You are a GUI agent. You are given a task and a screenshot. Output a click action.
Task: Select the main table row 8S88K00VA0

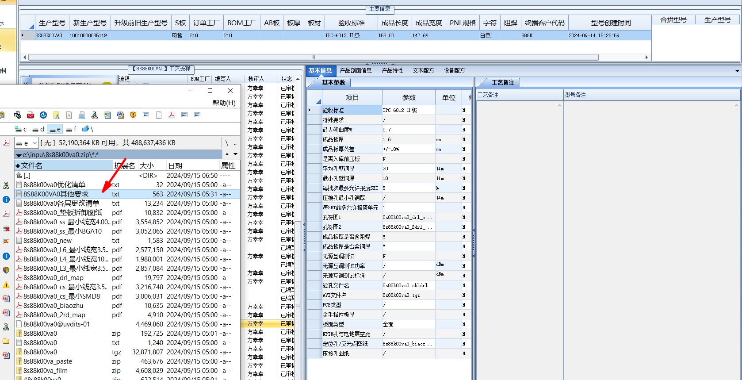pos(336,35)
